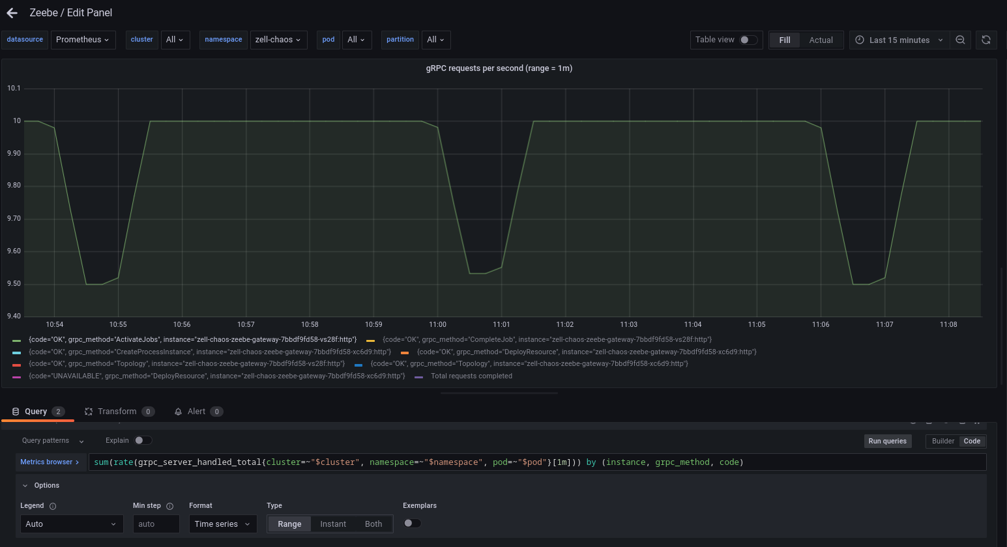Turn on the Explain switch
Image resolution: width=1007 pixels, height=547 pixels.
point(143,440)
